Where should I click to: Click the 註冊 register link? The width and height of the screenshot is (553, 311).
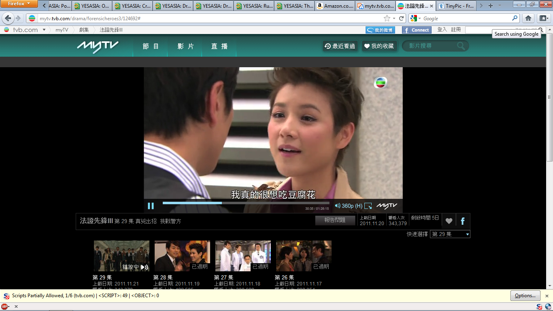pyautogui.click(x=456, y=30)
